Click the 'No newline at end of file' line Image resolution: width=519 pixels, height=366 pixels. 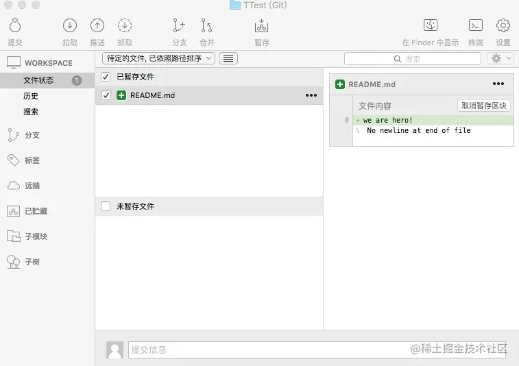click(x=419, y=130)
